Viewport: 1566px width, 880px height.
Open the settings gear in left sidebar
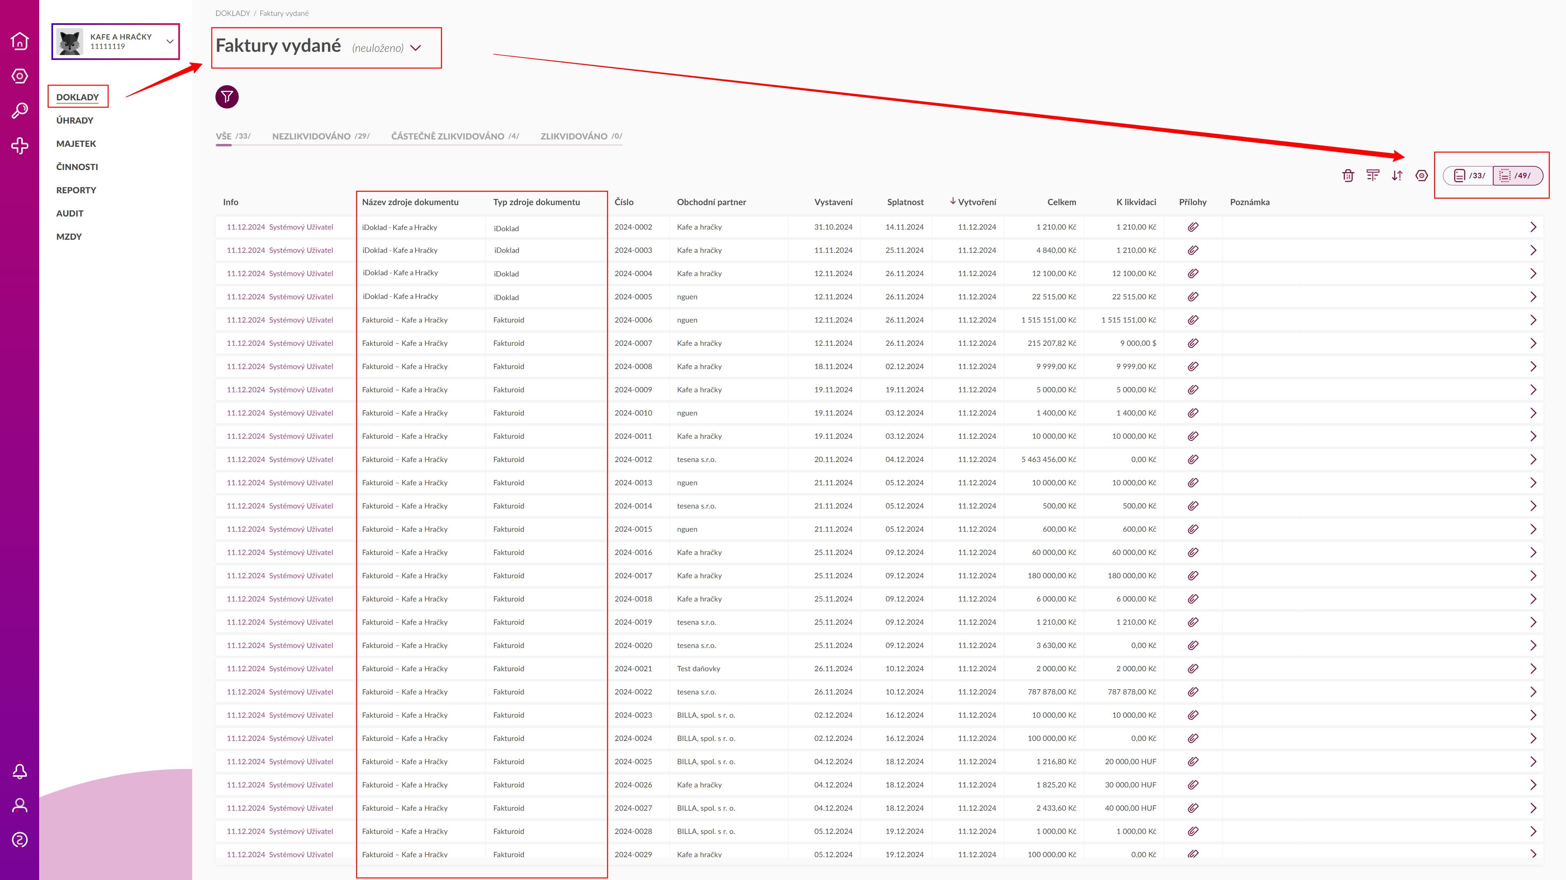pyautogui.click(x=20, y=76)
